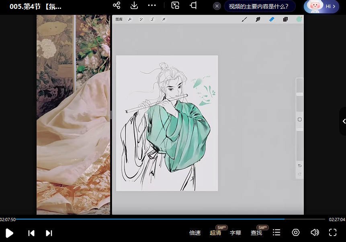The width and height of the screenshot is (346, 242).
Task: Click the download button in top bar
Action: (x=134, y=6)
